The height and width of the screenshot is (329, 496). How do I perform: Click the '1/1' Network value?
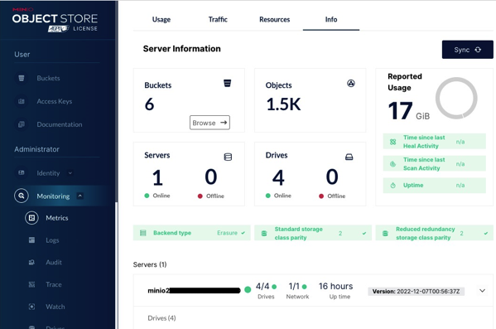pos(294,286)
